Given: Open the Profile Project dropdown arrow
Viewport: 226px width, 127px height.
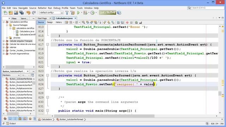Looking at the screenshot, I should pos(96,13).
